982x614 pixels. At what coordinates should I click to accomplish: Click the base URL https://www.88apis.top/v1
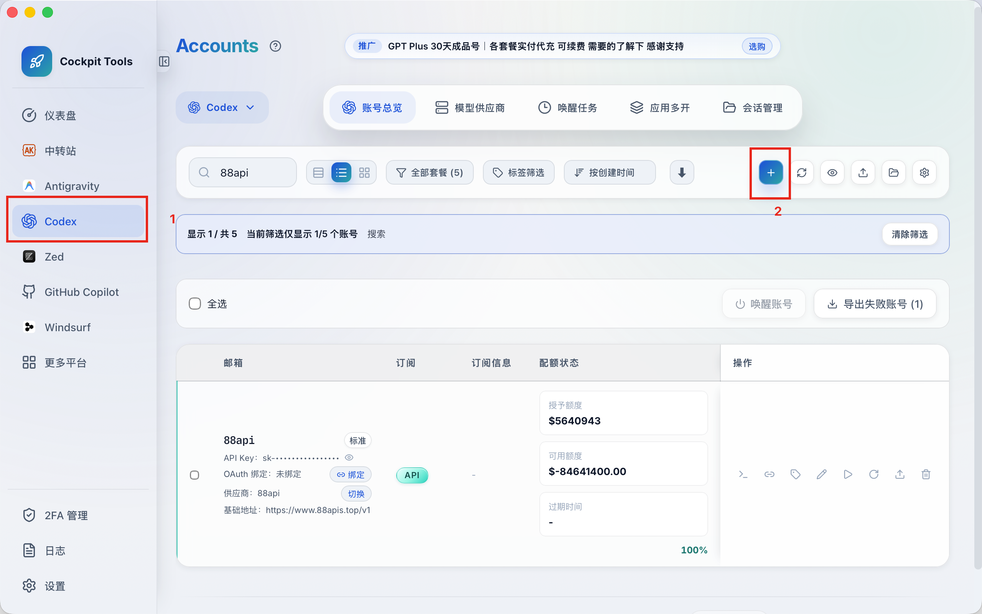318,510
